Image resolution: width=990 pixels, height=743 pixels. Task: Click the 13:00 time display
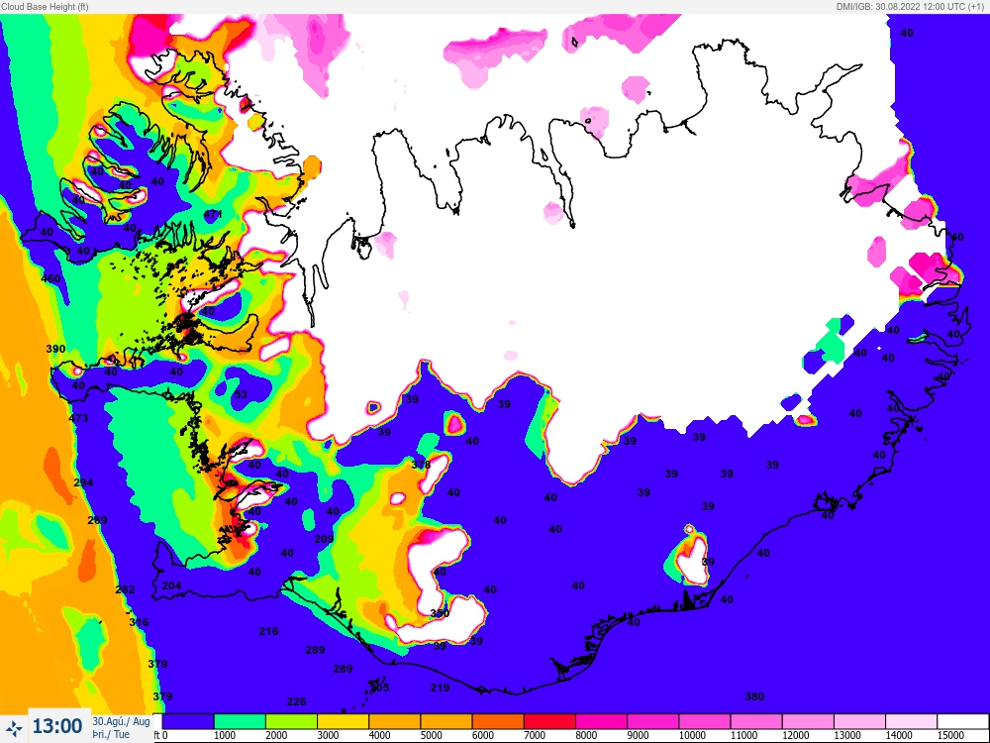57,726
